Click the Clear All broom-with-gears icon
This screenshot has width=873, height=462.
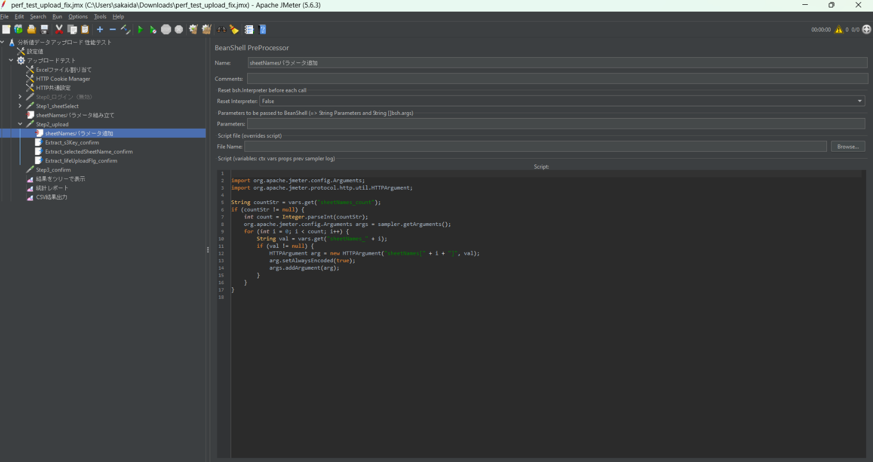tap(206, 29)
